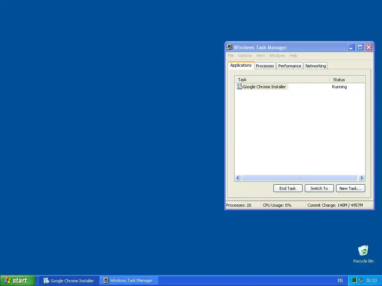Click the 01:53 system clock

(x=372, y=281)
